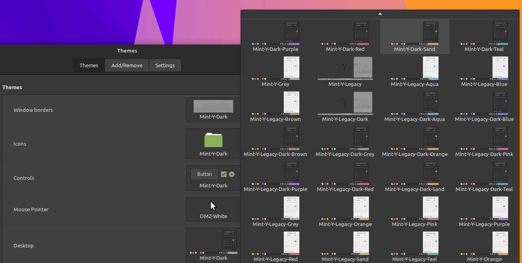Open the Settings tab

165,66
